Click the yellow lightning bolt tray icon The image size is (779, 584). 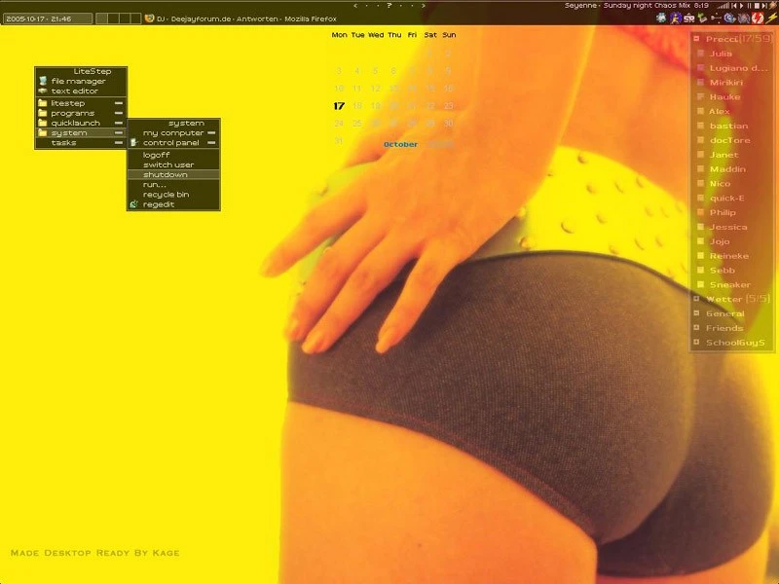point(771,18)
